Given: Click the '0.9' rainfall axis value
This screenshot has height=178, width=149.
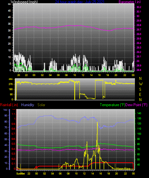Looking at the screenshot, I should [13, 124].
